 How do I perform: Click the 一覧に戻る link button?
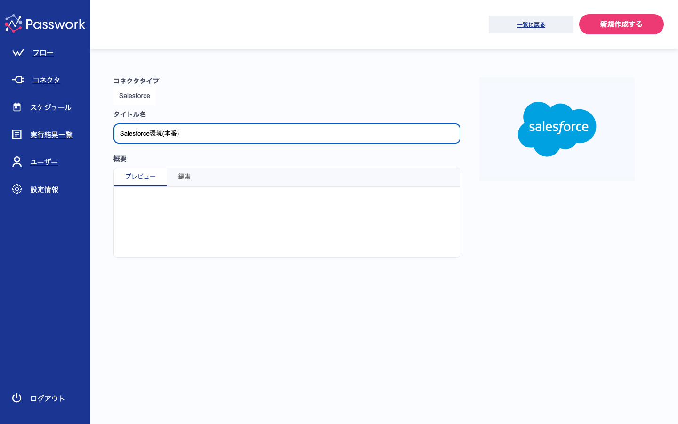[531, 24]
